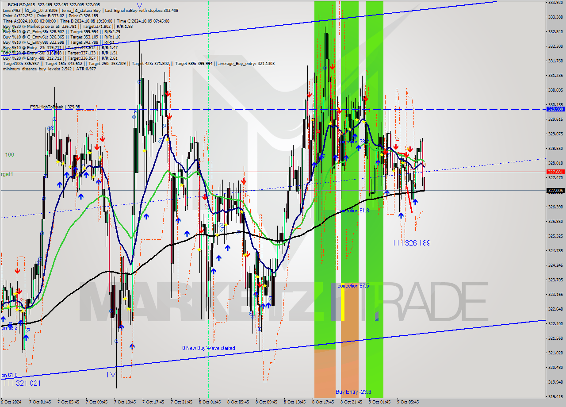Click the 'Point A:322.252' info line

click(50, 15)
